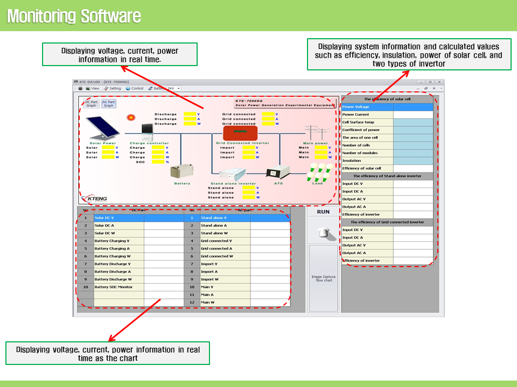The image size is (517, 387).
Task: Click the ATS device icon
Action: [278, 173]
